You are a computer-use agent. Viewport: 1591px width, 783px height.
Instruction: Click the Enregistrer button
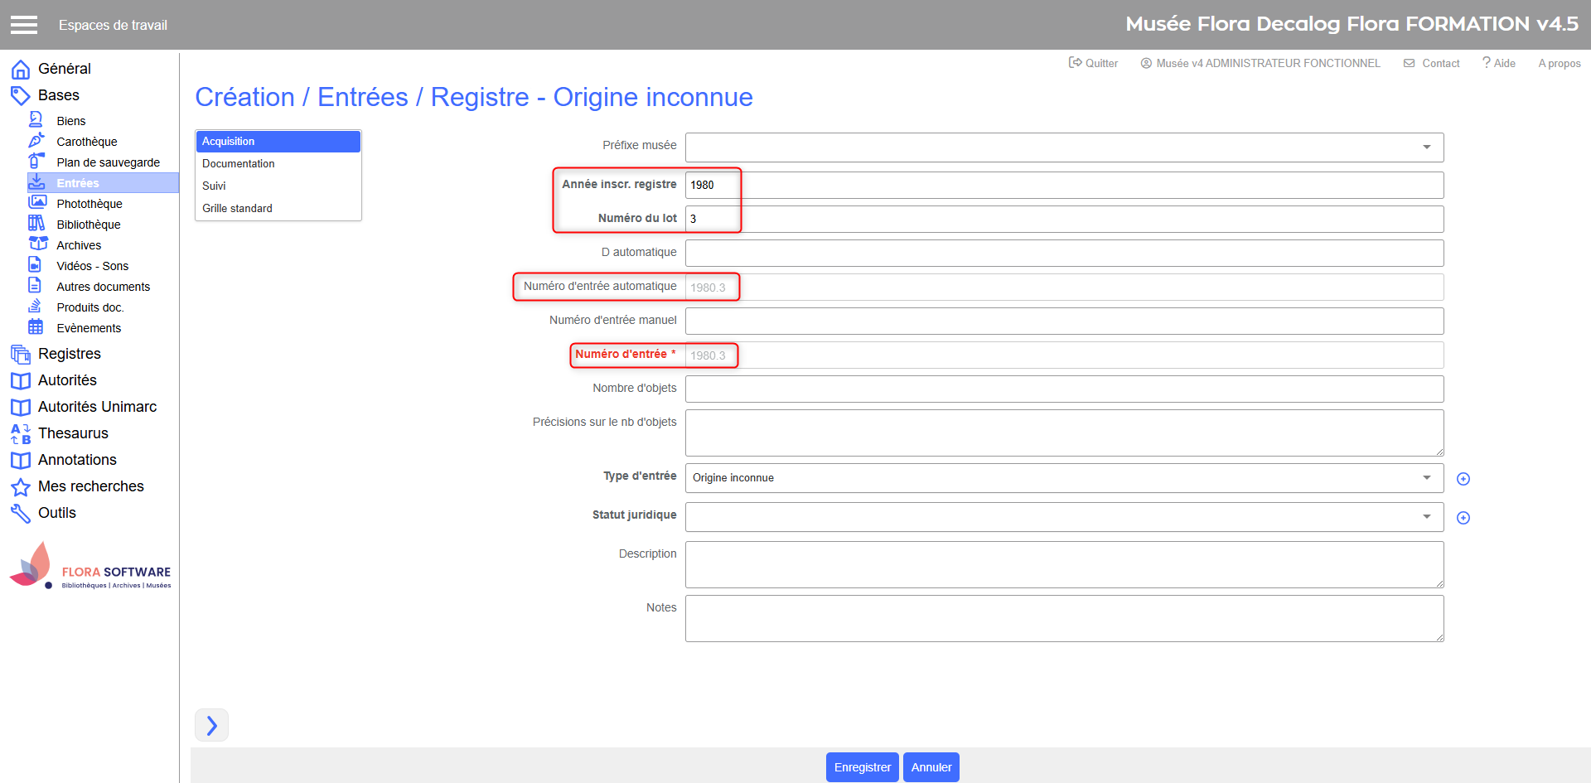point(862,767)
